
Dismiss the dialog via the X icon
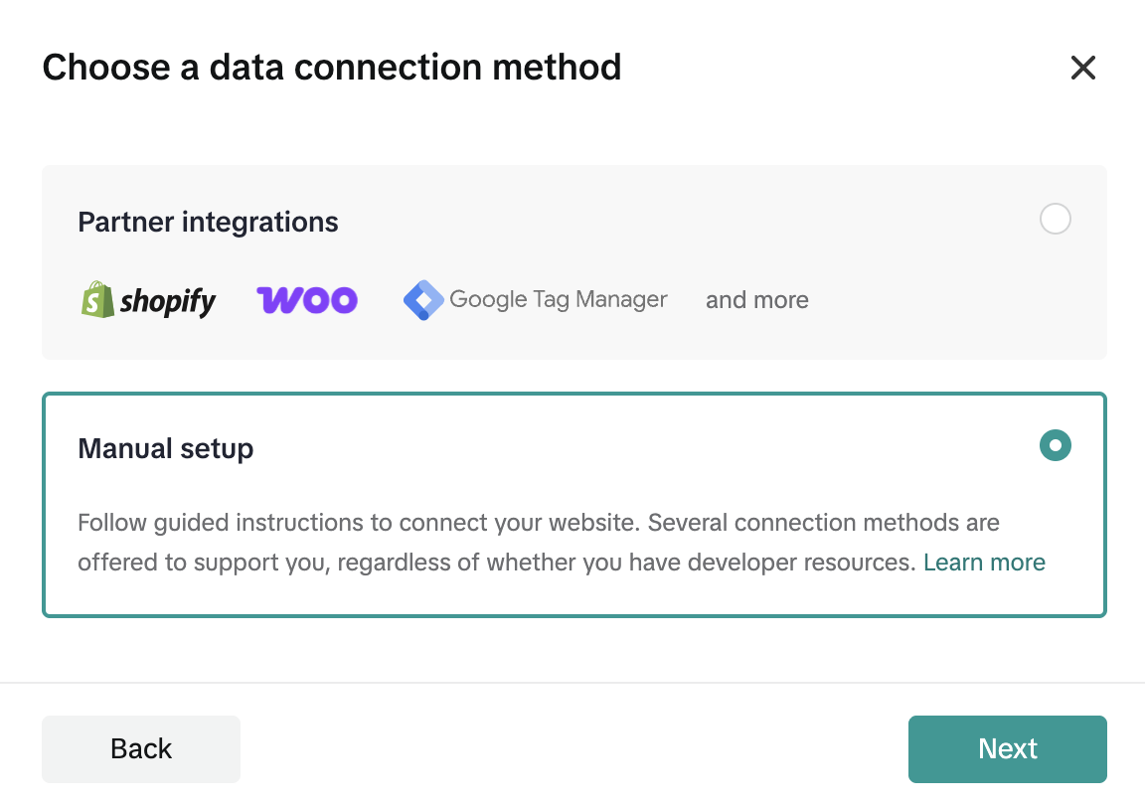click(x=1082, y=68)
